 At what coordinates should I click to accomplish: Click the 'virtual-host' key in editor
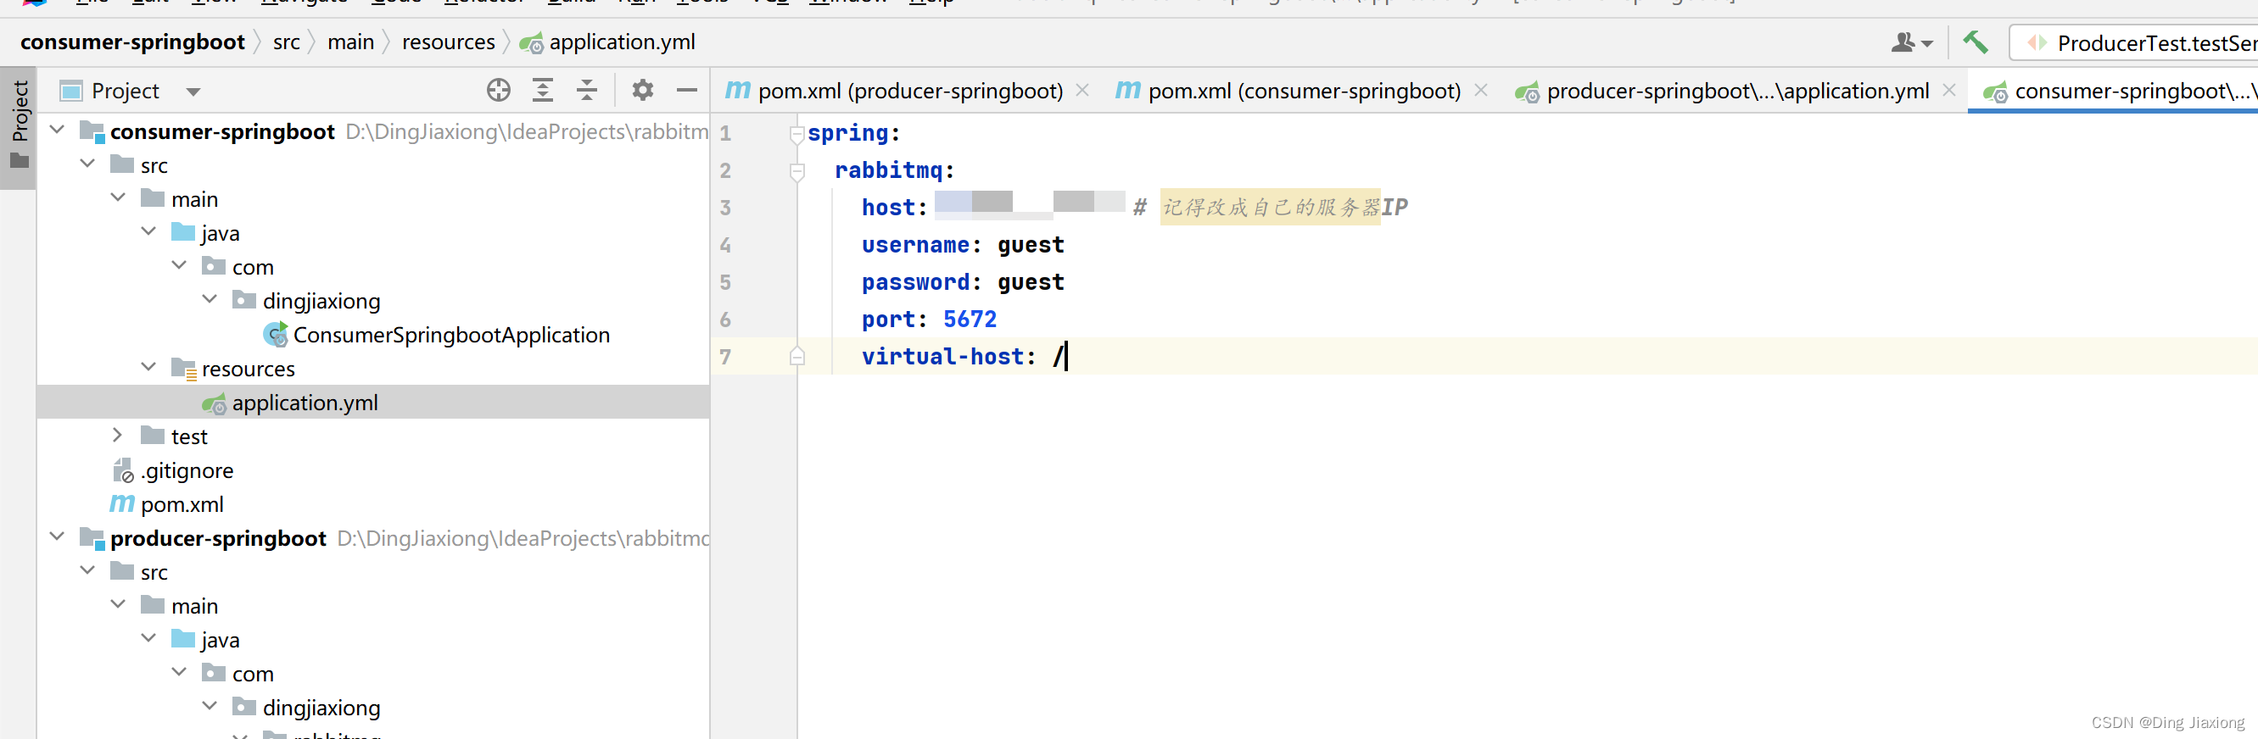click(942, 357)
